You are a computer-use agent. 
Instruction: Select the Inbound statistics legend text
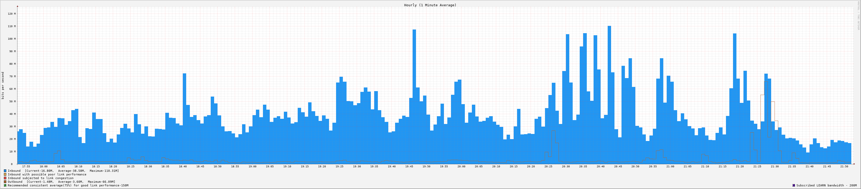(x=63, y=171)
